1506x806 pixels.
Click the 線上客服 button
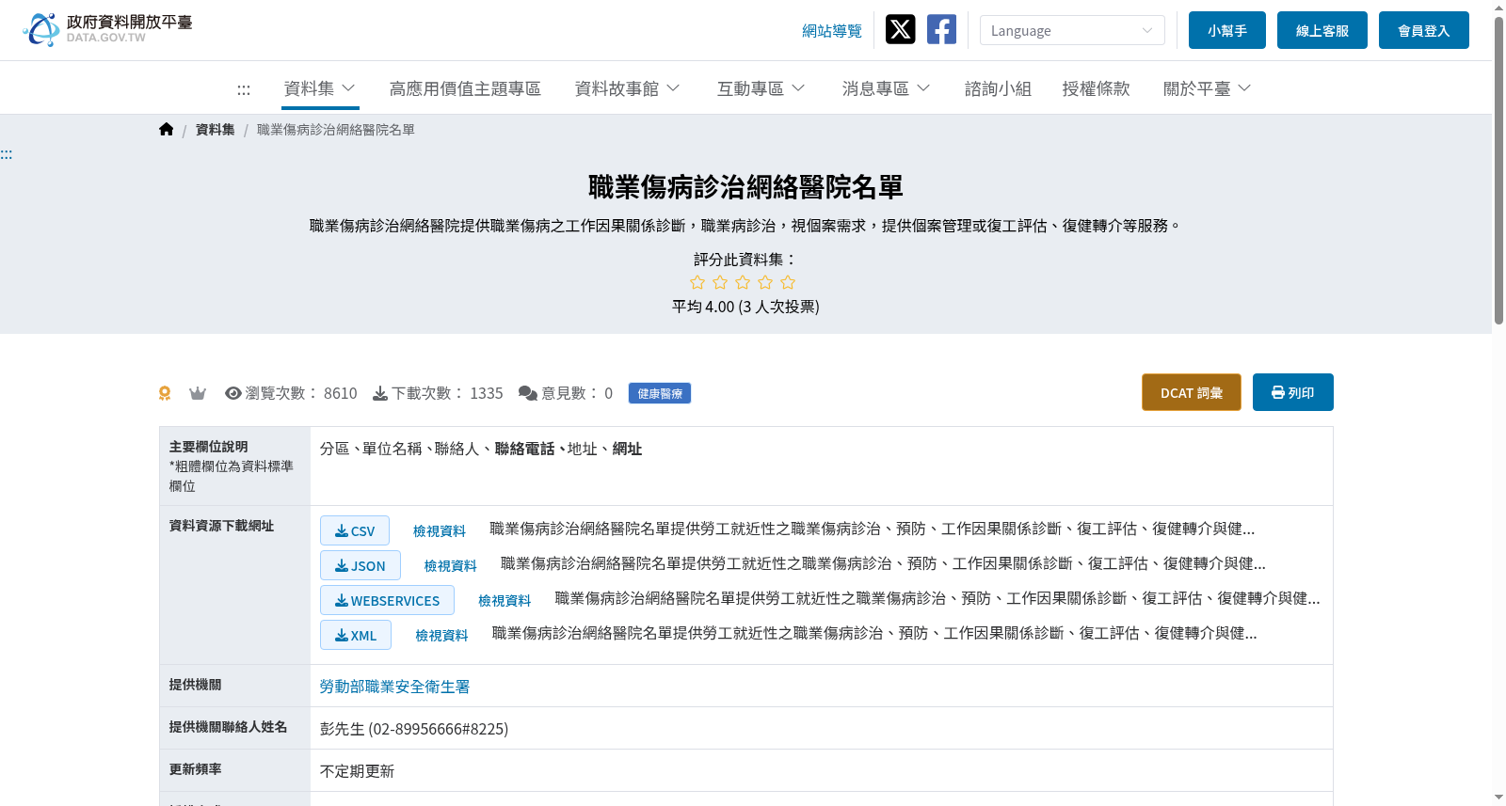[x=1322, y=30]
